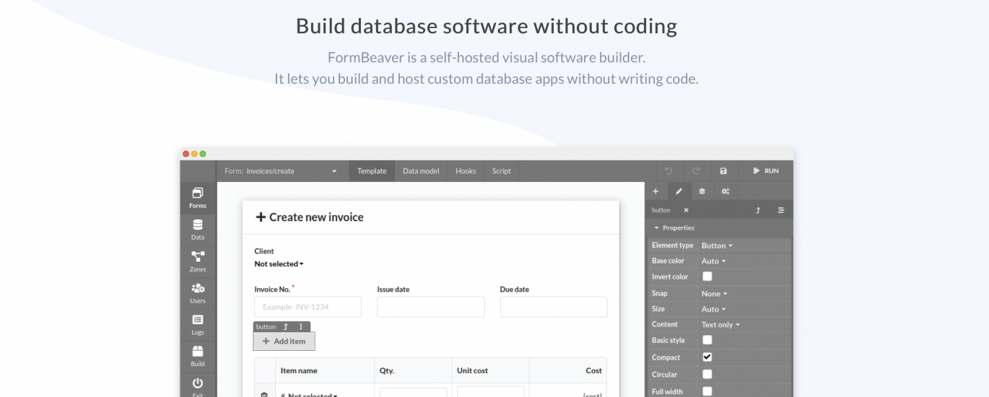The width and height of the screenshot is (989, 397).
Task: Click the Cost column header
Action: (x=593, y=370)
